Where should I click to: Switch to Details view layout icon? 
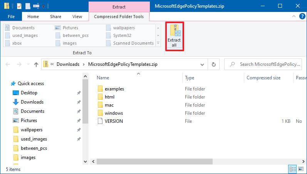[293, 169]
